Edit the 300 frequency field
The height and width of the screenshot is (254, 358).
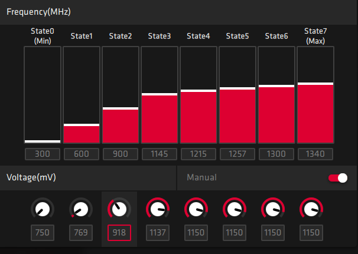click(43, 154)
